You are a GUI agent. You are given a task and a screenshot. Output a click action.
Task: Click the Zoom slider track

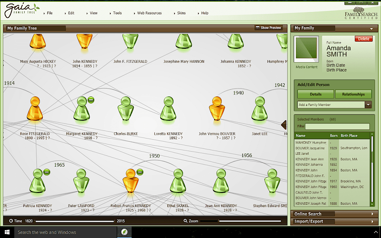241,221
